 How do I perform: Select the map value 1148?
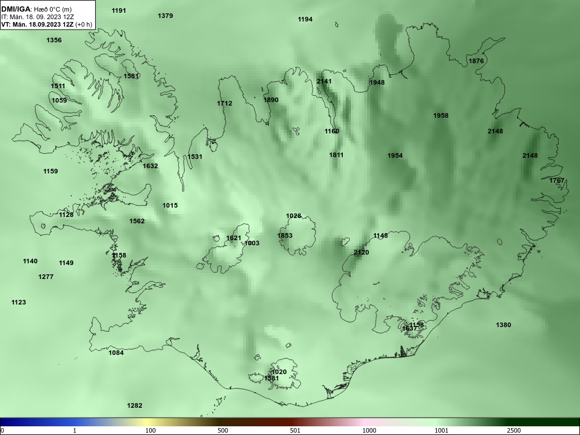pyautogui.click(x=380, y=236)
